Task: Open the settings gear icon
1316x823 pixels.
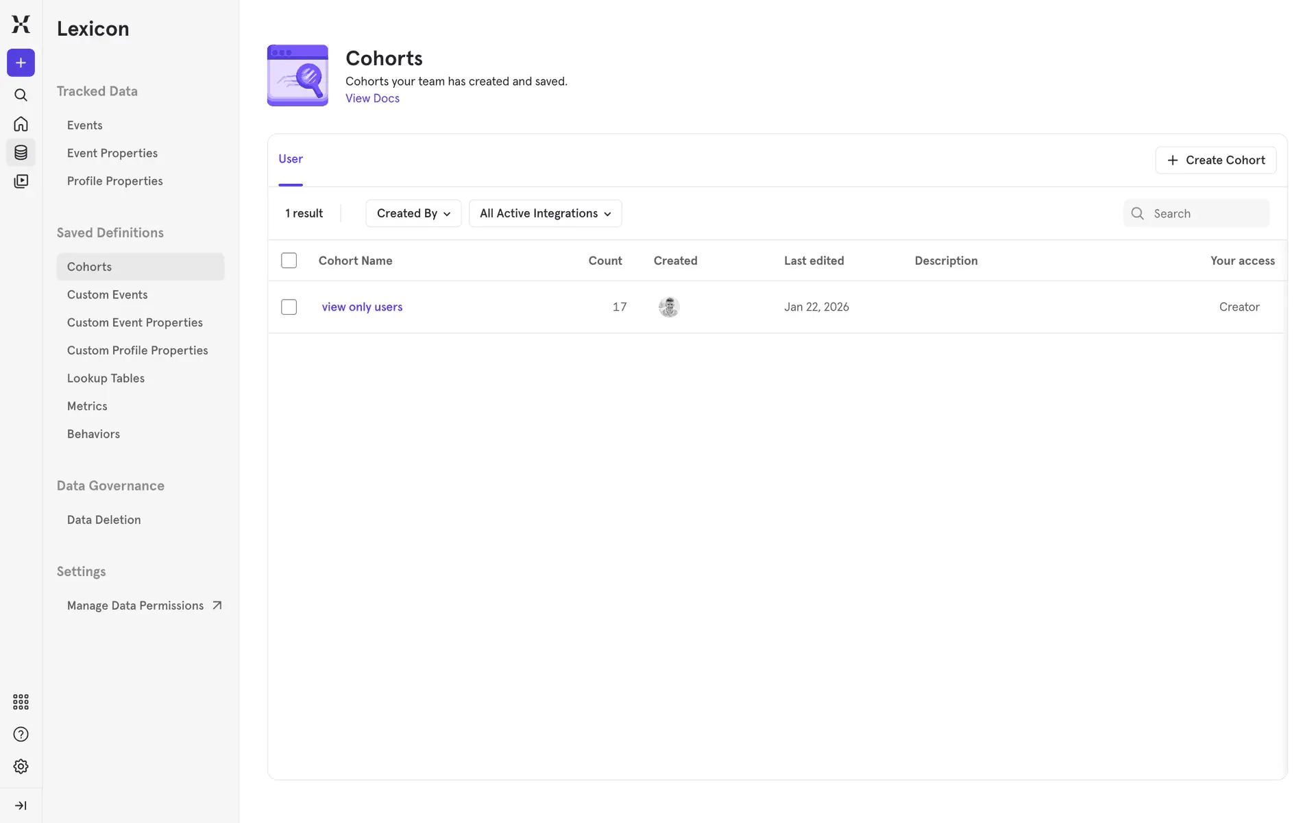Action: [x=21, y=767]
